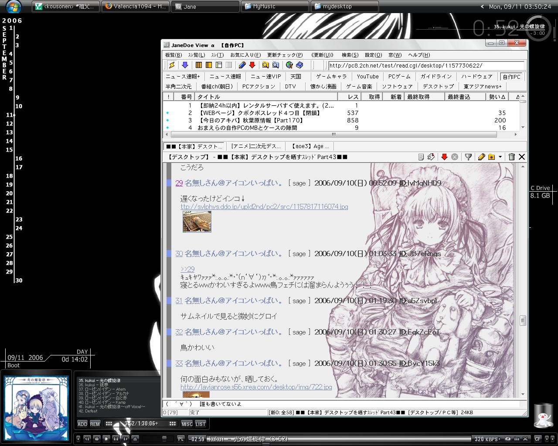Click the red down arrow in thread toolbar
Viewport: 558px width, 446px height.
(444, 157)
